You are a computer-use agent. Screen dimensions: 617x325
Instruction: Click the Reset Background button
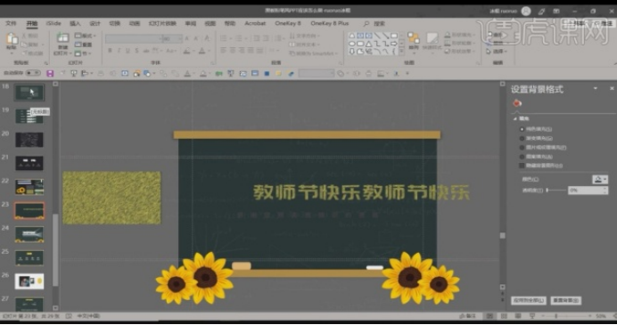(565, 300)
